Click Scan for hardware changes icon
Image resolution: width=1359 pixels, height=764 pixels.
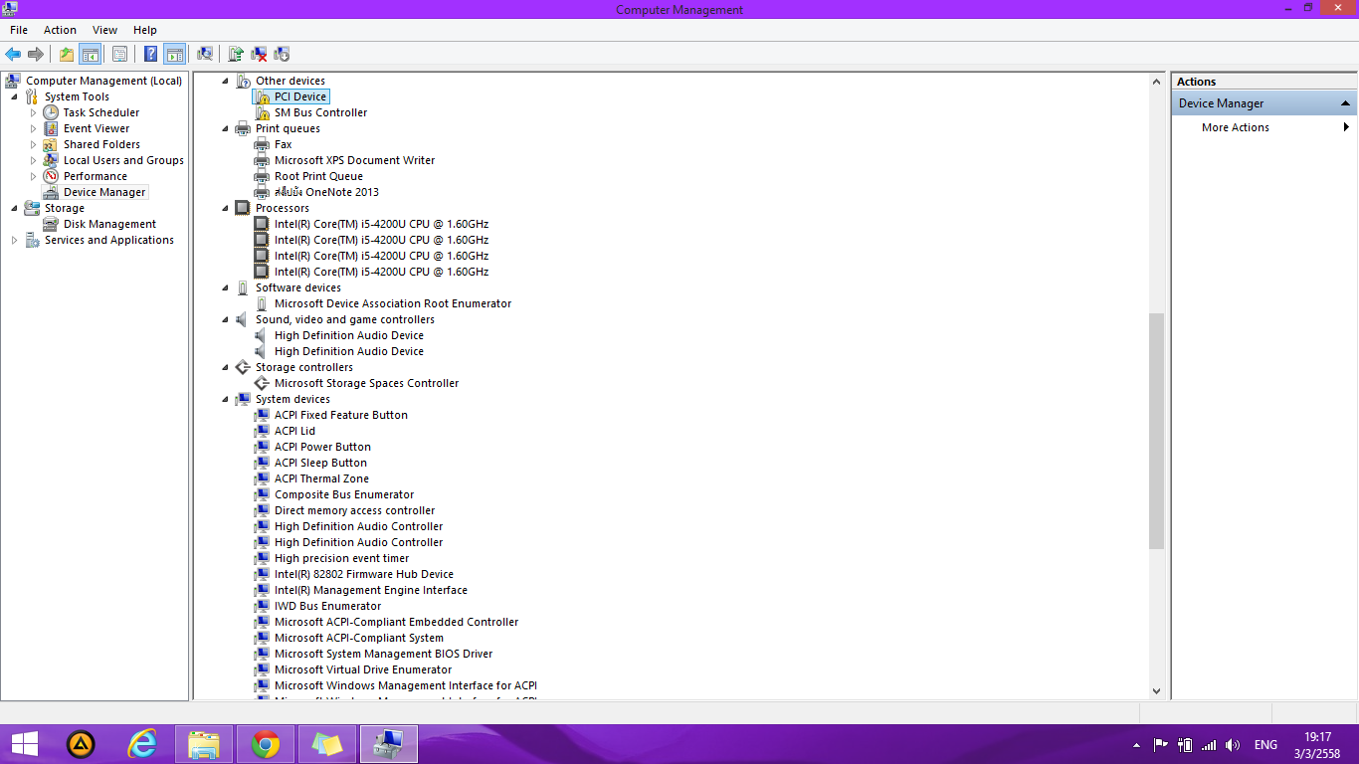[205, 54]
